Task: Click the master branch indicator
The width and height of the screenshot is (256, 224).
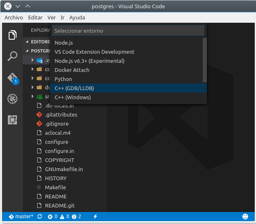Action: click(21, 216)
